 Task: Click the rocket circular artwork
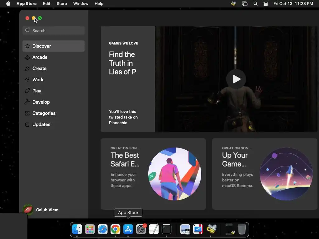point(286,174)
